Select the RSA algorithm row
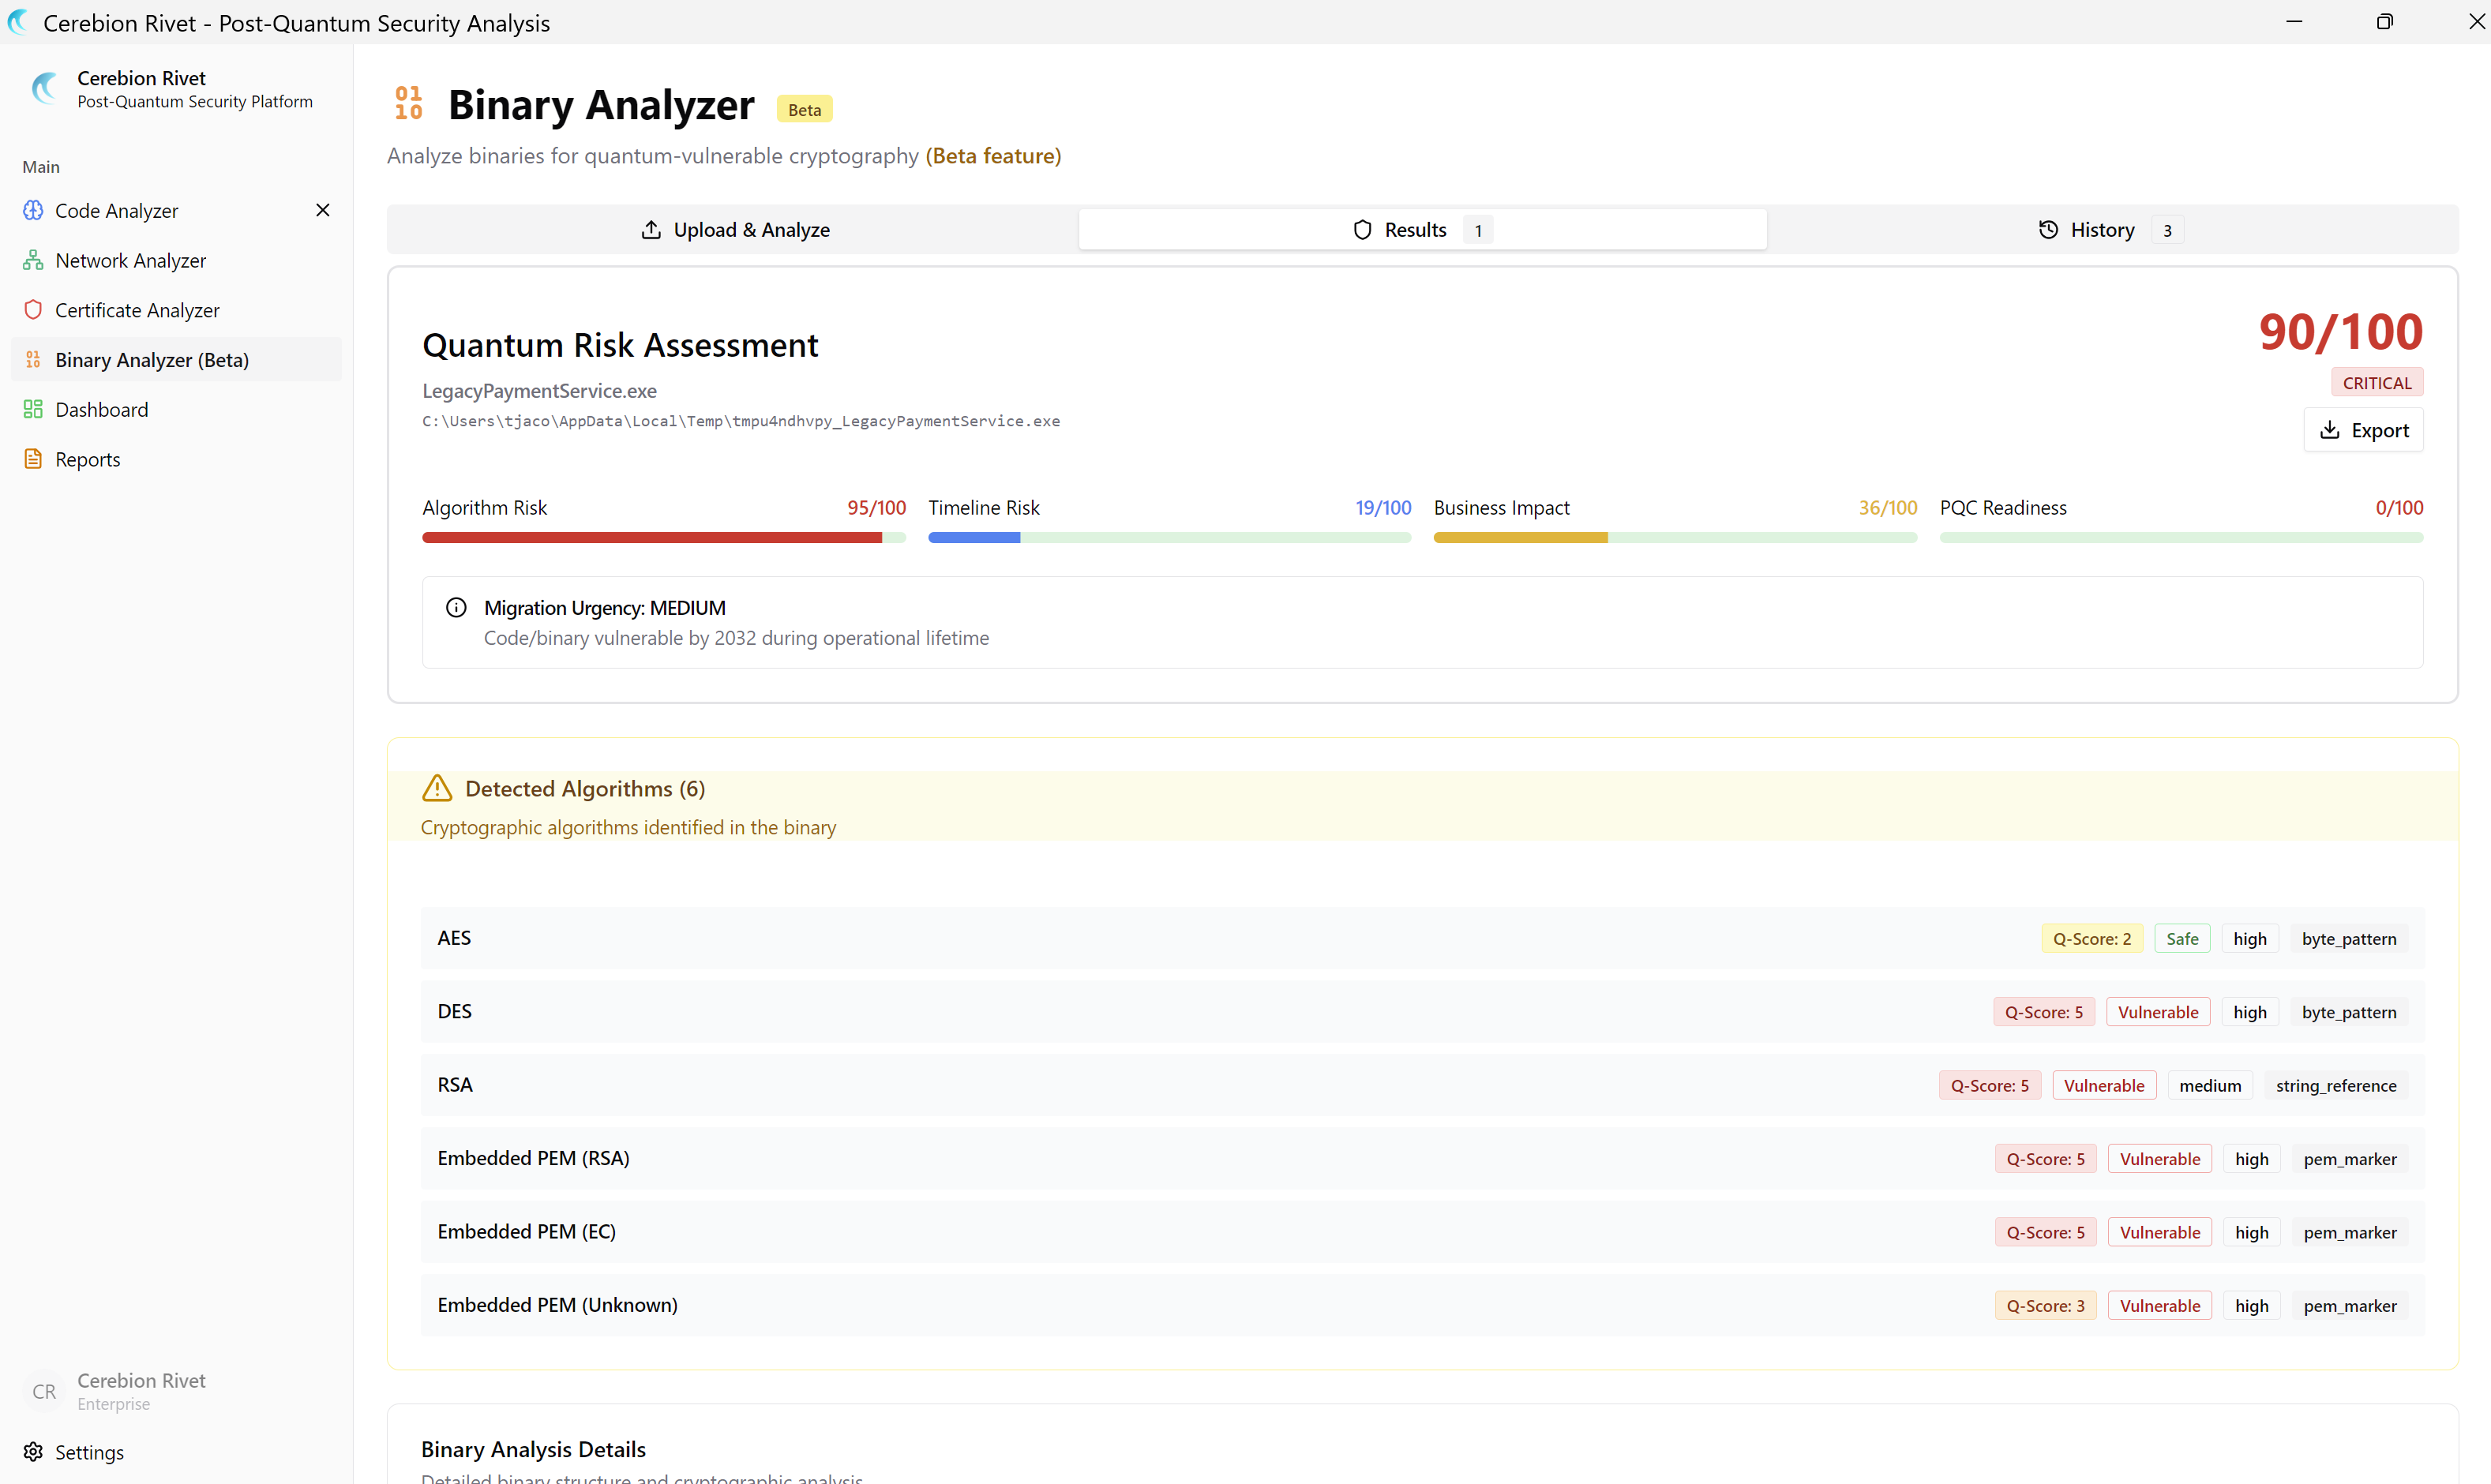 coord(1422,1085)
